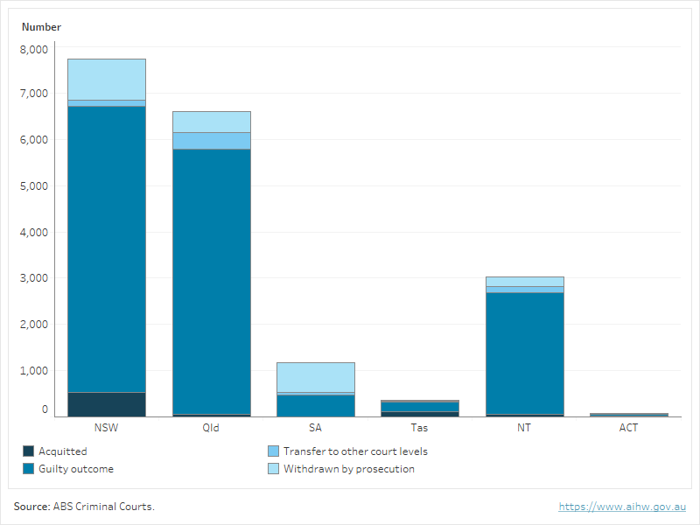Select the Qld Withdrawn by prosecution segment
This screenshot has height=525, width=700.
211,122
